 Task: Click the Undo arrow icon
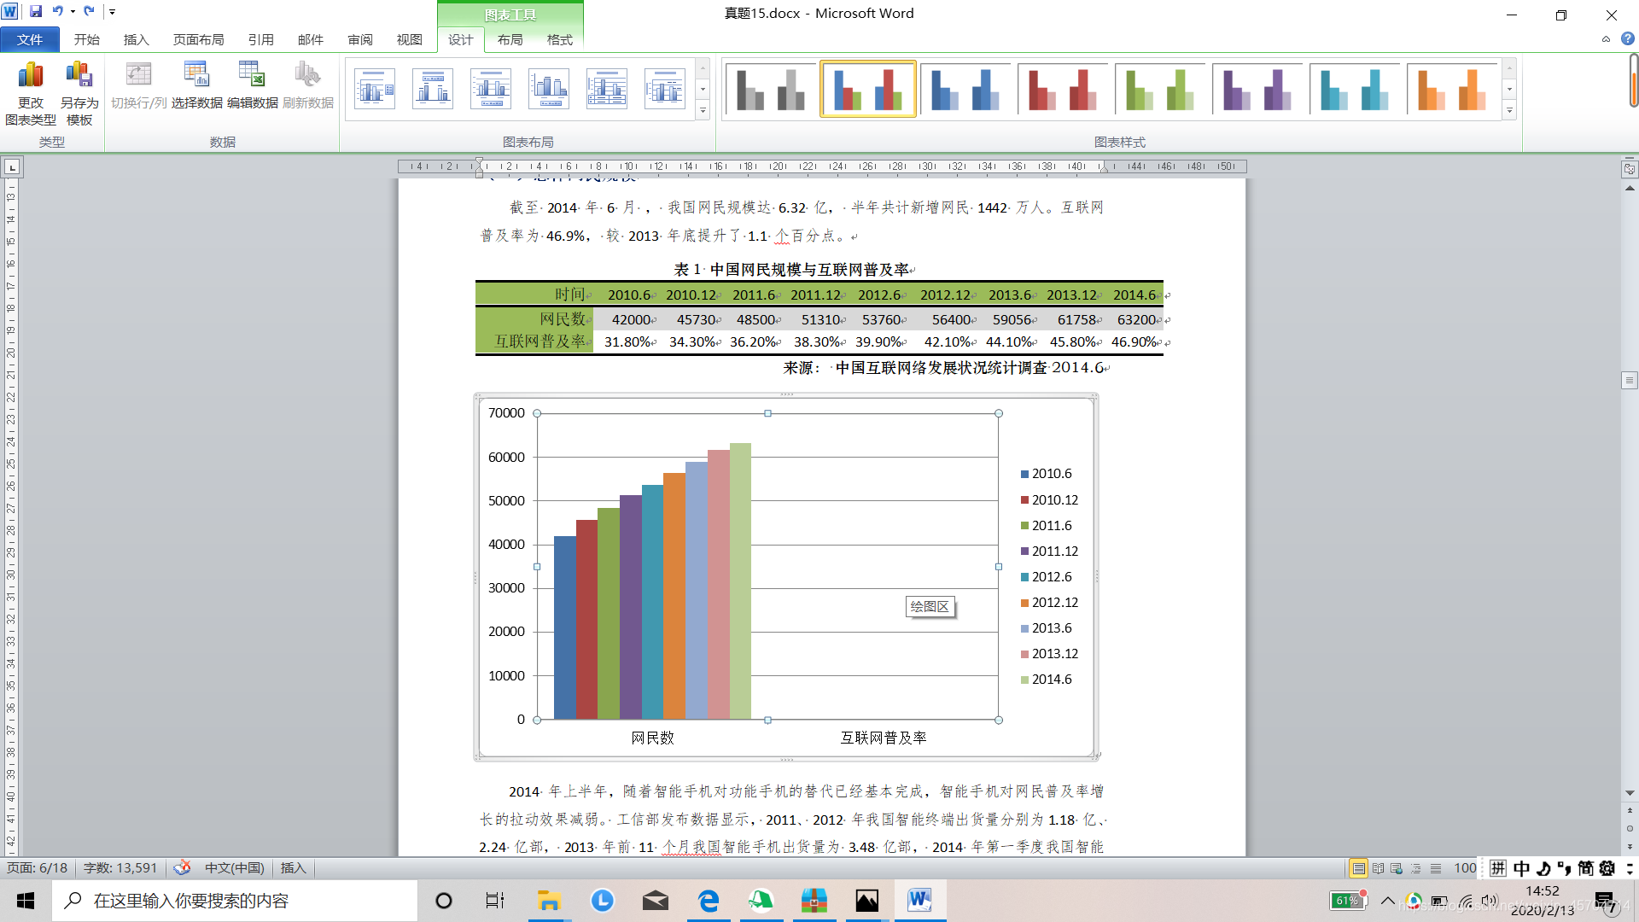click(57, 12)
